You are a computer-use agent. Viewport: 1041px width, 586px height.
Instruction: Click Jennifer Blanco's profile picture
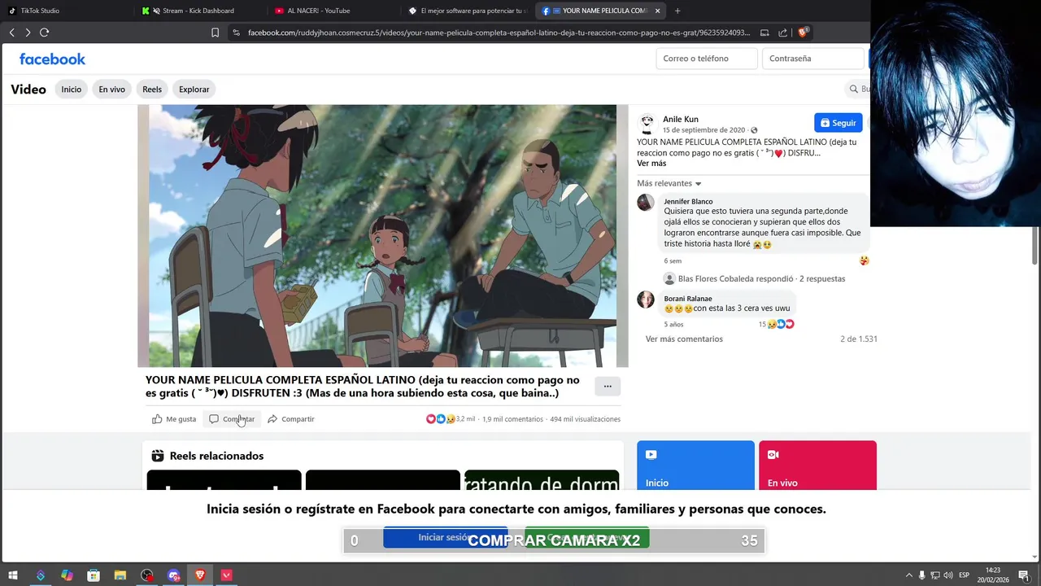(646, 202)
